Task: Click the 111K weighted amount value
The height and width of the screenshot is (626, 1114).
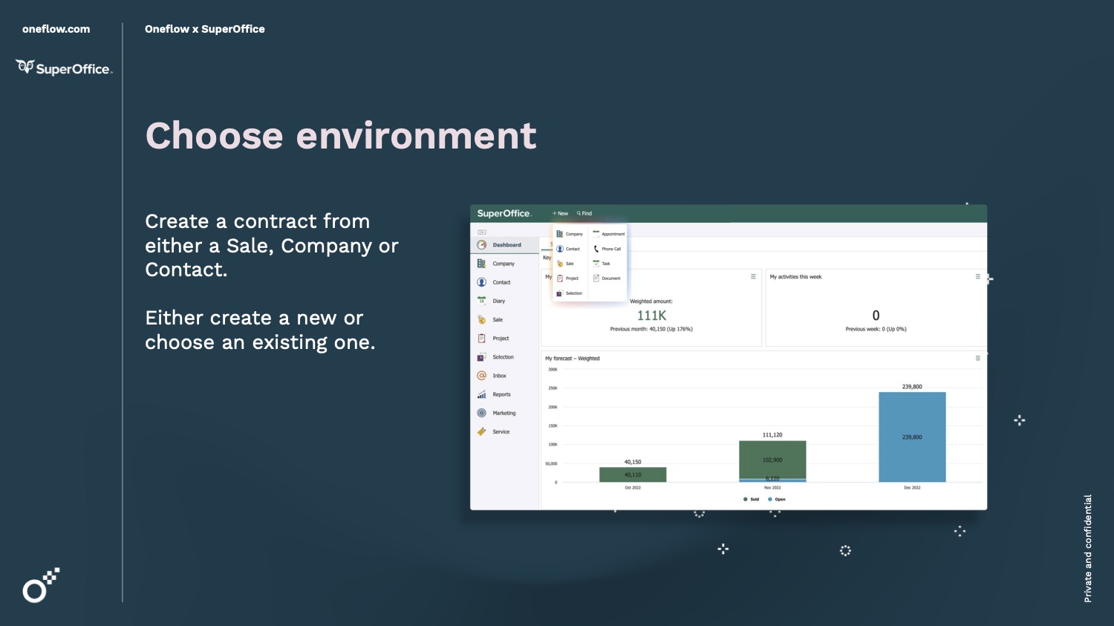Action: tap(651, 316)
